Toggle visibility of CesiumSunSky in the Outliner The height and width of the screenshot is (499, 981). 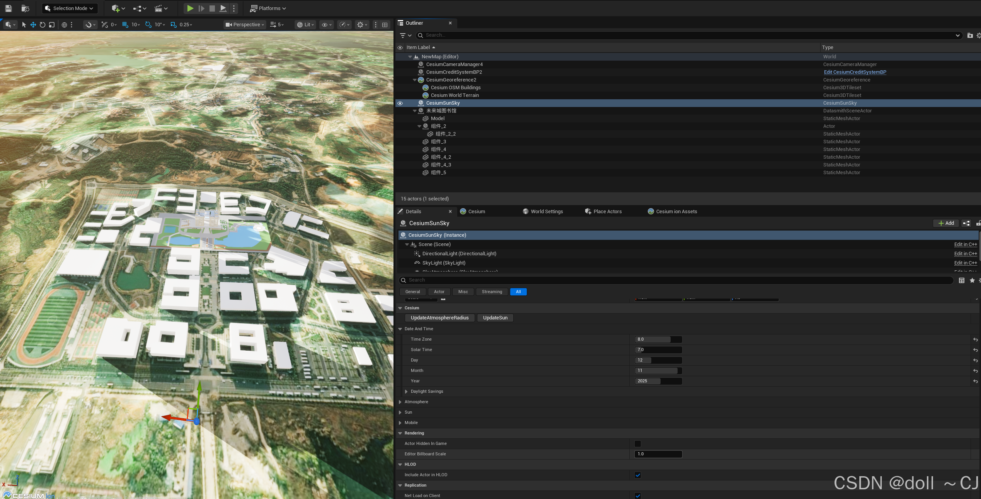coord(400,103)
